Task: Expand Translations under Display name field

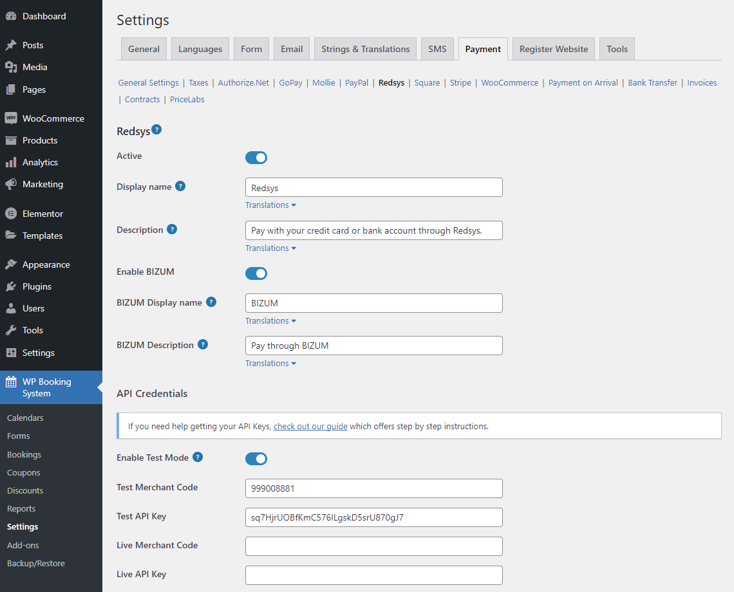Action: (x=270, y=205)
